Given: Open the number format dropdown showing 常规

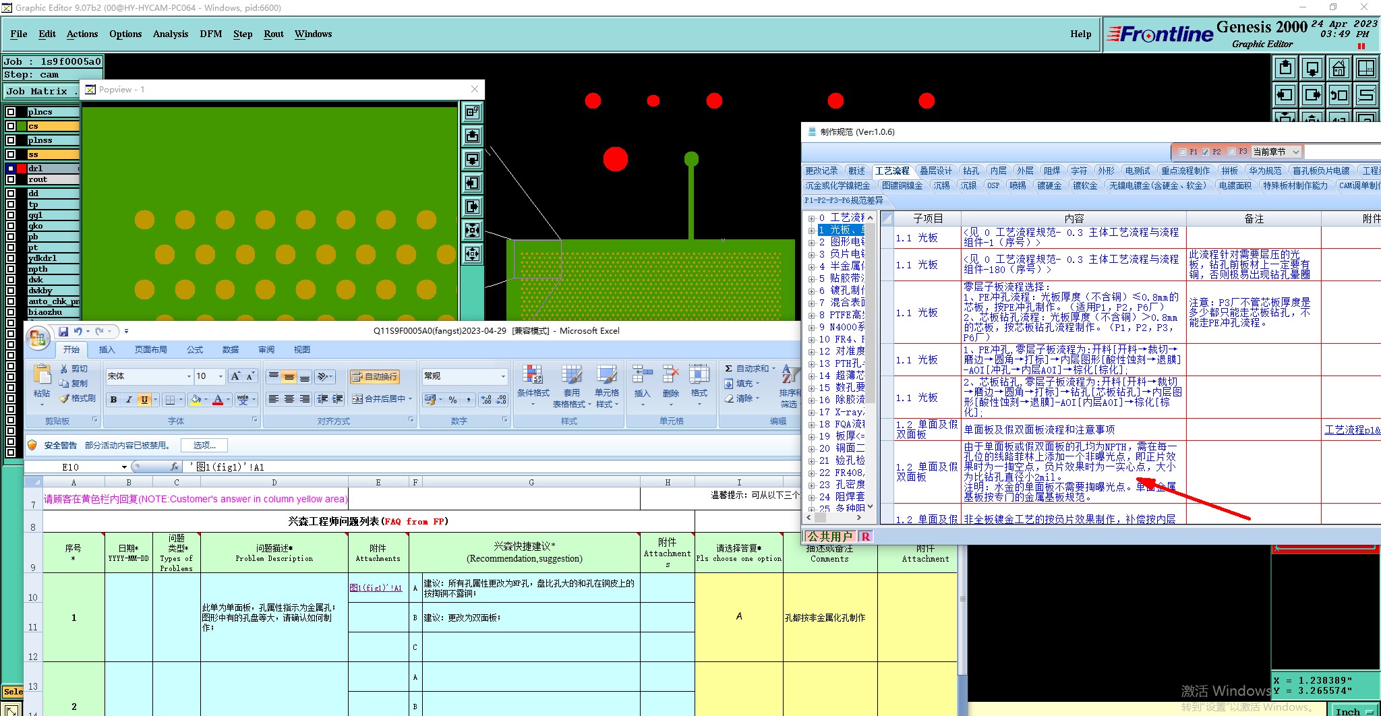Looking at the screenshot, I should coord(503,376).
